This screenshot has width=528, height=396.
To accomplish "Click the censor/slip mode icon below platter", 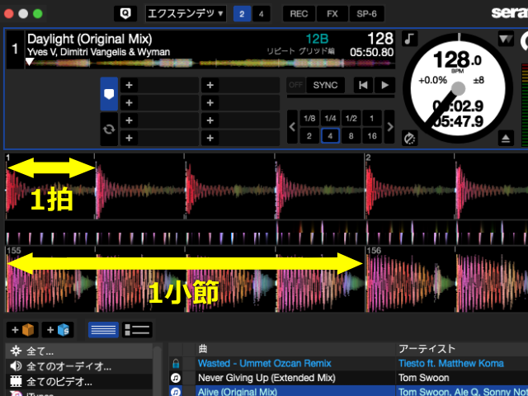I will point(409,139).
